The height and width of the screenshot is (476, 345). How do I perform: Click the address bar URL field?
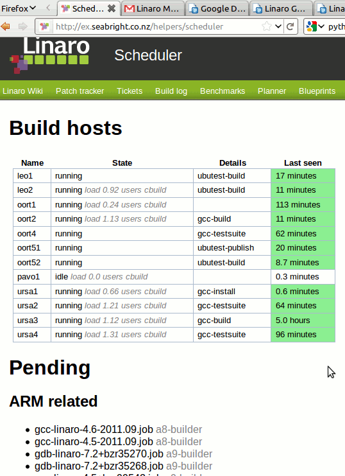coord(156,27)
